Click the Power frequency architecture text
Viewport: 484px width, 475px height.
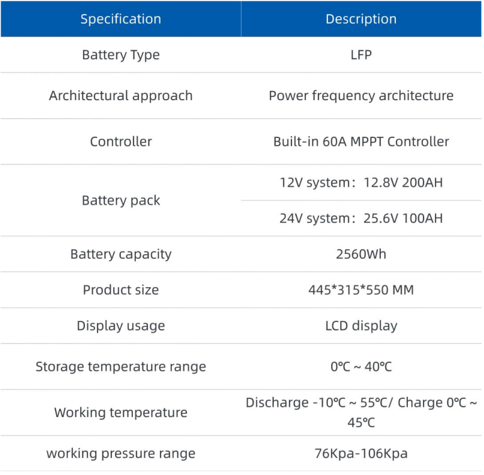pyautogui.click(x=361, y=96)
